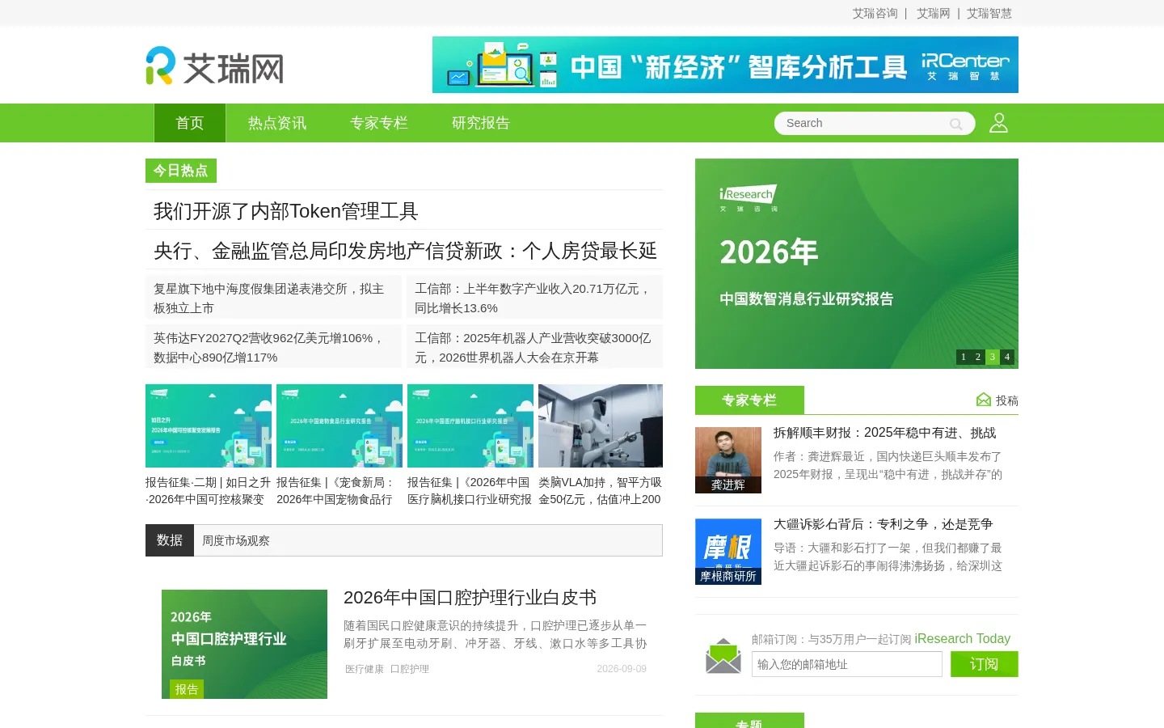The width and height of the screenshot is (1164, 728).
Task: Click the search magnifier icon
Action: (x=956, y=124)
